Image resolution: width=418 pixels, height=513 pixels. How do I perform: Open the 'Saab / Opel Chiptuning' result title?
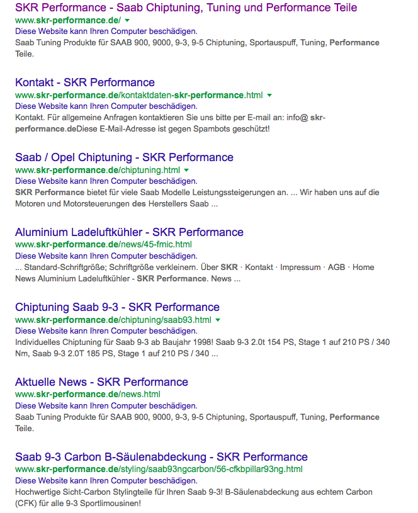(124, 157)
